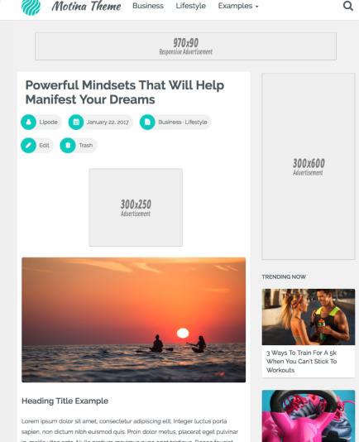Open the Lifestyle menu item
The width and height of the screenshot is (359, 442).
coord(191,6)
